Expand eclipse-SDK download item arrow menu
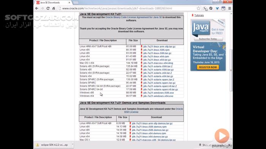The image size is (266, 149). click(x=73, y=144)
